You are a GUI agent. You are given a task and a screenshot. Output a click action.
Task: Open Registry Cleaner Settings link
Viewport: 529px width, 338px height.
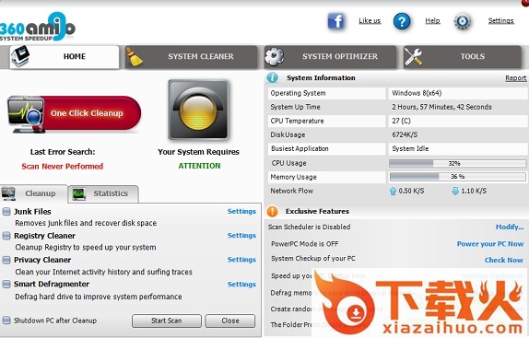241,236
